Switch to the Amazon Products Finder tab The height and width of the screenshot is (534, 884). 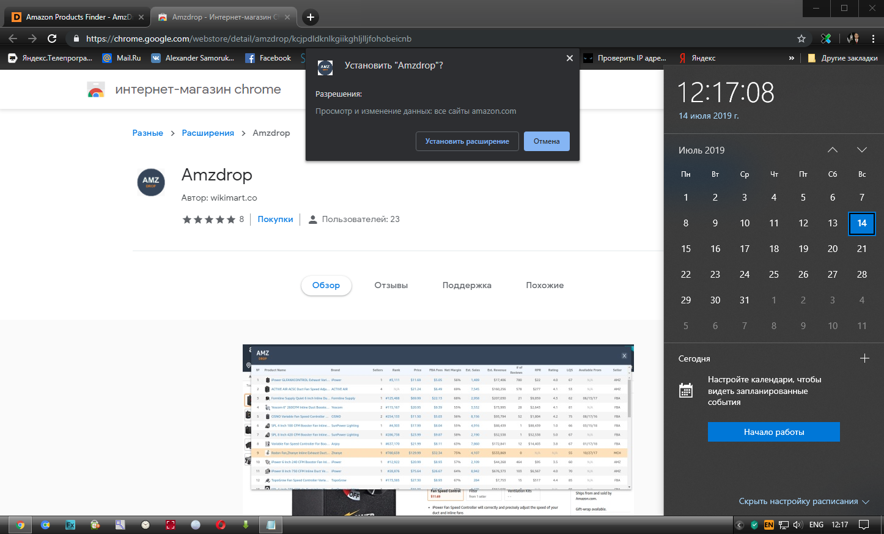tap(78, 17)
